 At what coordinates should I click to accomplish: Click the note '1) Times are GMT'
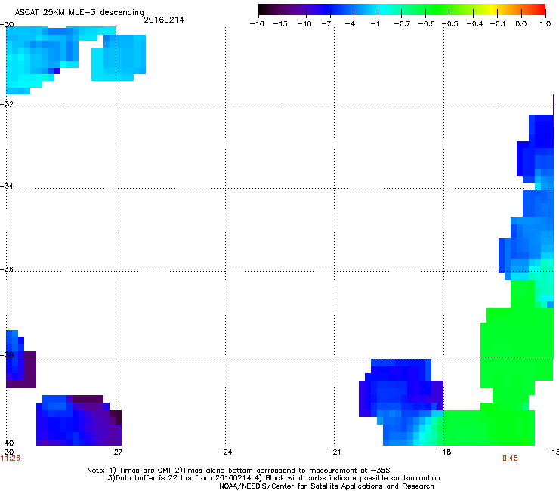[x=141, y=471]
